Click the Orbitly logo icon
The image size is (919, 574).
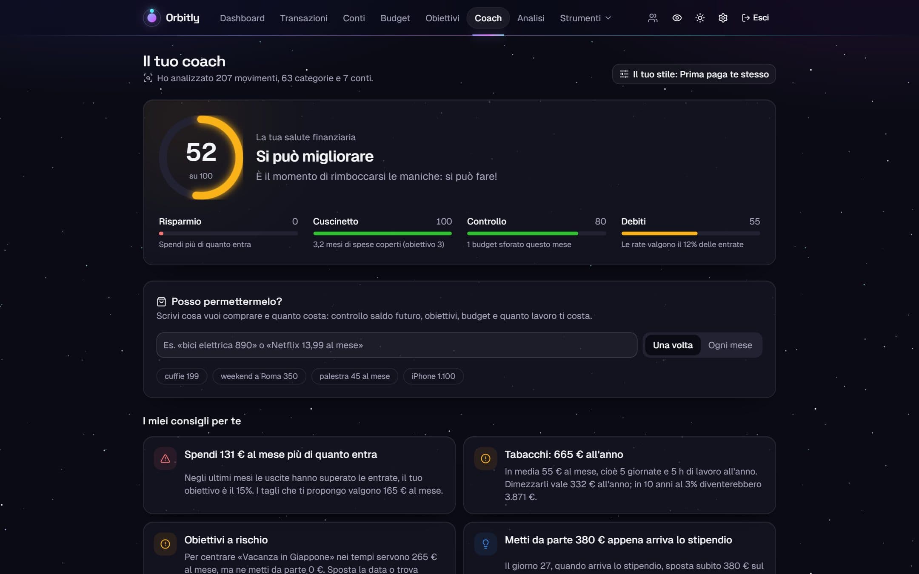151,17
